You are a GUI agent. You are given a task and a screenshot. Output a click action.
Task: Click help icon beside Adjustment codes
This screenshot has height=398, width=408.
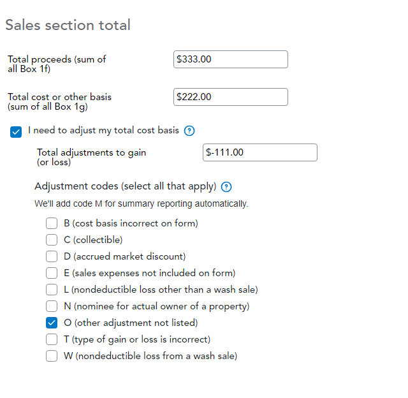[x=226, y=187]
